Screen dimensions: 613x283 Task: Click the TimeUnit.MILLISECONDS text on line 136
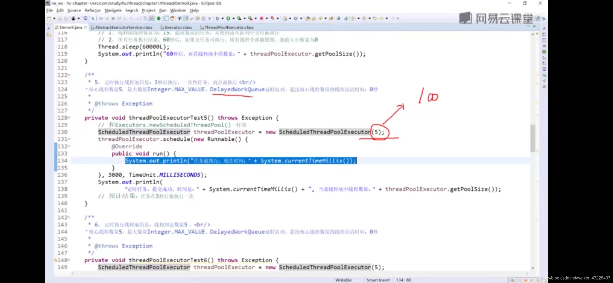[x=165, y=175]
